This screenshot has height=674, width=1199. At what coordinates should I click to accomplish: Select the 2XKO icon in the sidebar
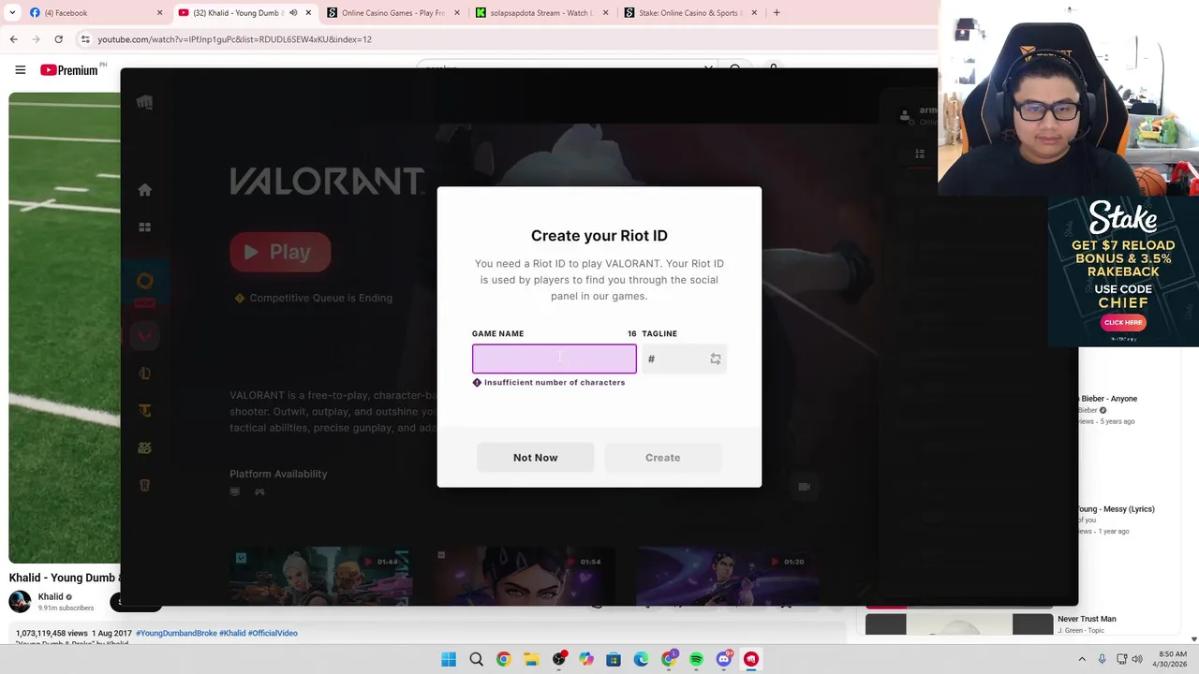144,447
